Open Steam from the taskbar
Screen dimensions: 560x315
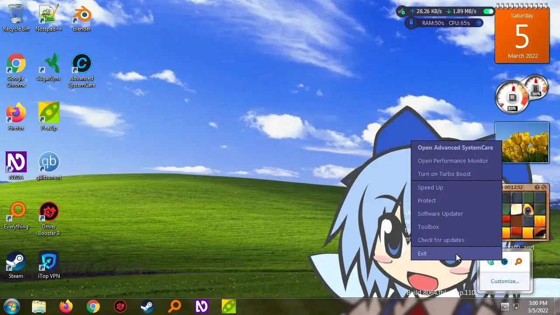(147, 306)
